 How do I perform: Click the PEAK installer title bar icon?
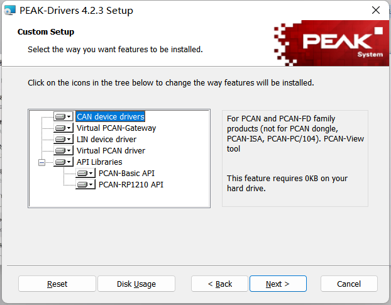9,11
